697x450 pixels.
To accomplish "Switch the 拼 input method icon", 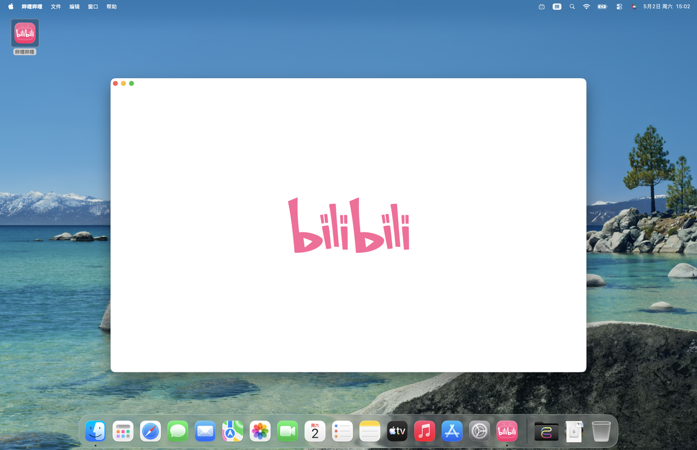I will coord(557,6).
